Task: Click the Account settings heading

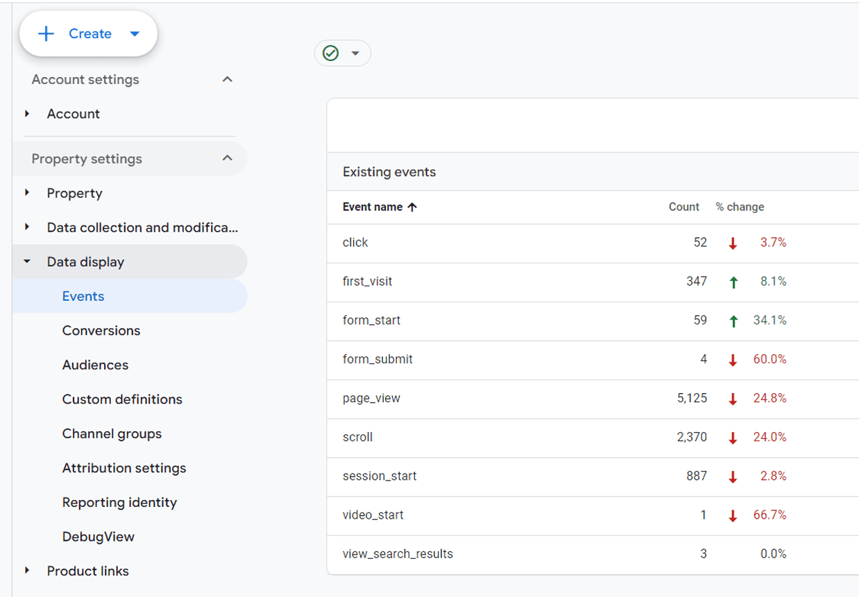Action: (x=85, y=80)
